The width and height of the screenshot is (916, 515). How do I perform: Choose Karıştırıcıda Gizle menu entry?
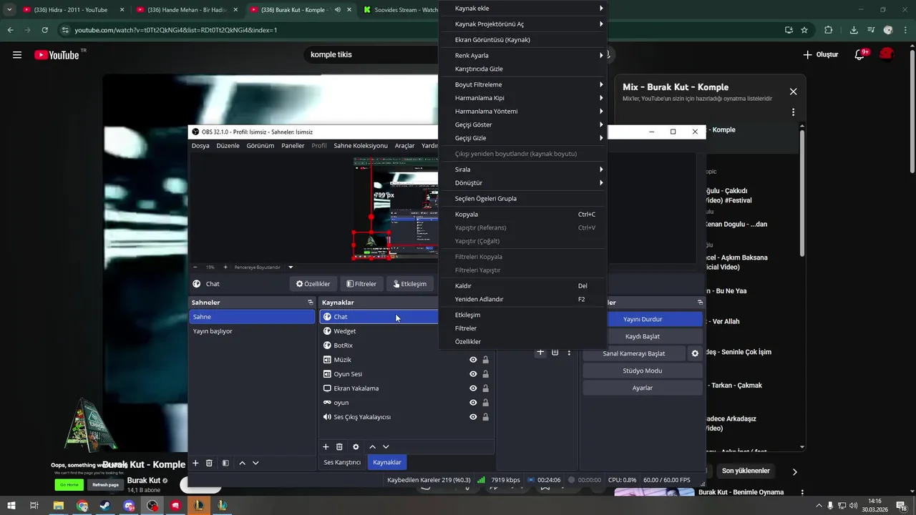522,69
